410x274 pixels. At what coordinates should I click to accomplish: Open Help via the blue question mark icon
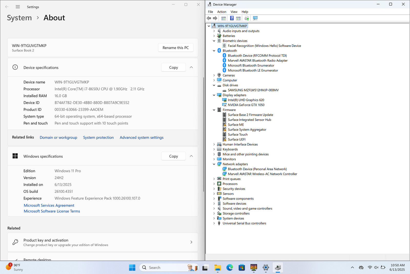tap(232, 18)
